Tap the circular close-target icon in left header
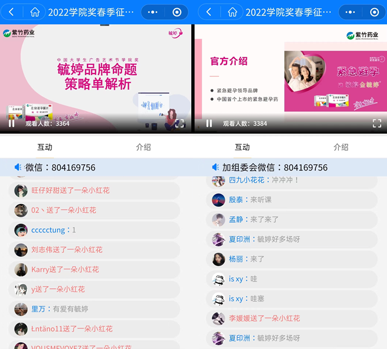387x349 pixels. click(x=177, y=12)
